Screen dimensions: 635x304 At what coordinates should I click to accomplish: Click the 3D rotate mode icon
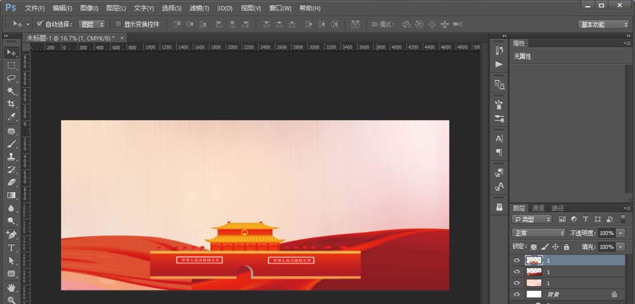406,24
